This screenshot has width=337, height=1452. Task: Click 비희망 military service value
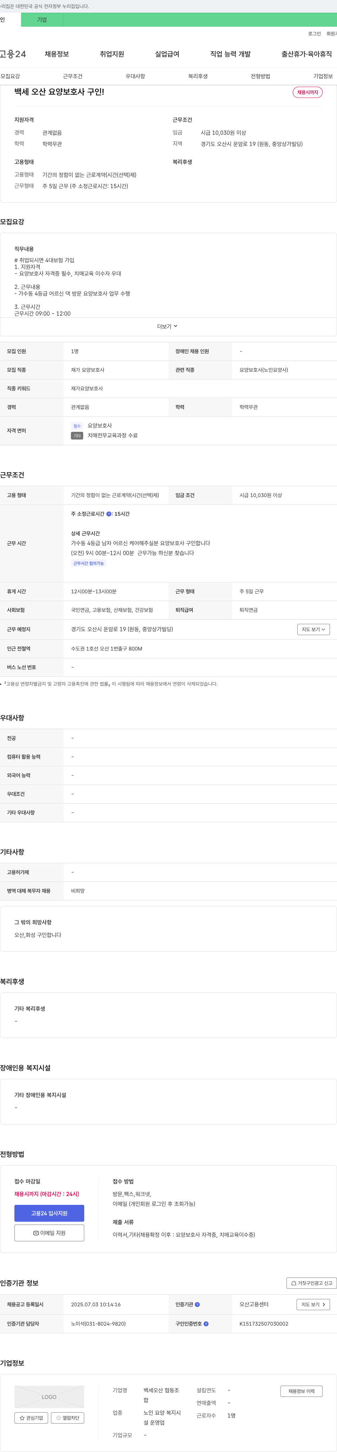78,891
